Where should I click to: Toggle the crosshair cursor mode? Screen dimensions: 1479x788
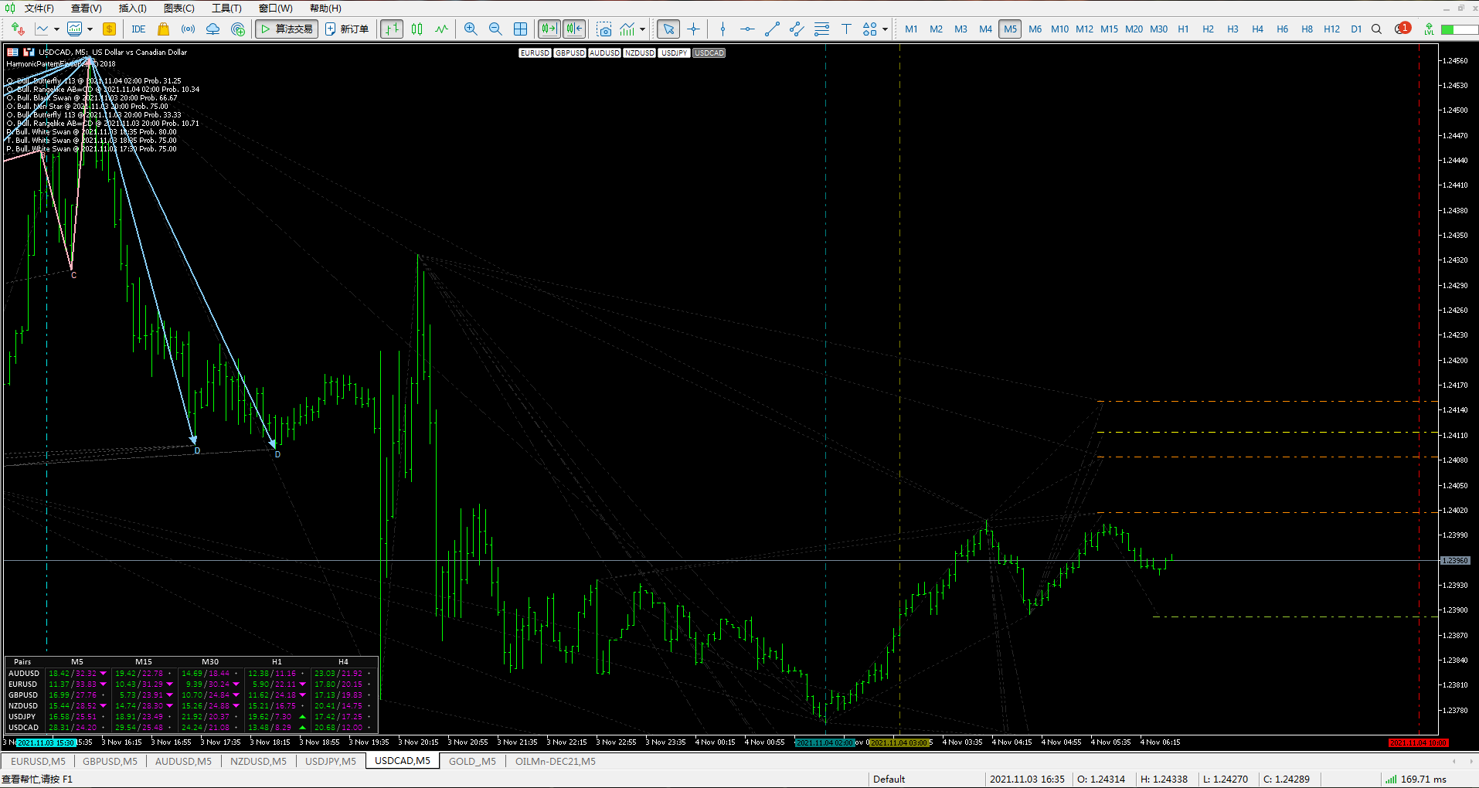[x=693, y=29]
